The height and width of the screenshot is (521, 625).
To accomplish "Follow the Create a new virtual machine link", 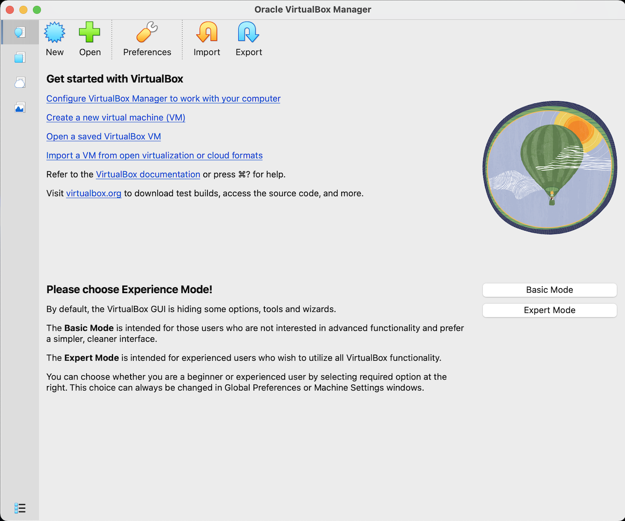I will tap(116, 118).
